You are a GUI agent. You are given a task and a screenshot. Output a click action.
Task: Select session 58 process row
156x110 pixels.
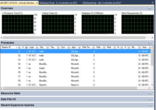click(75, 81)
